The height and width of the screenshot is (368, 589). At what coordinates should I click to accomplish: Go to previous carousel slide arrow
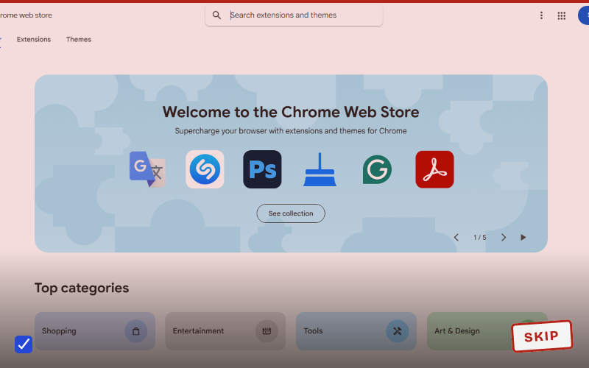click(456, 237)
